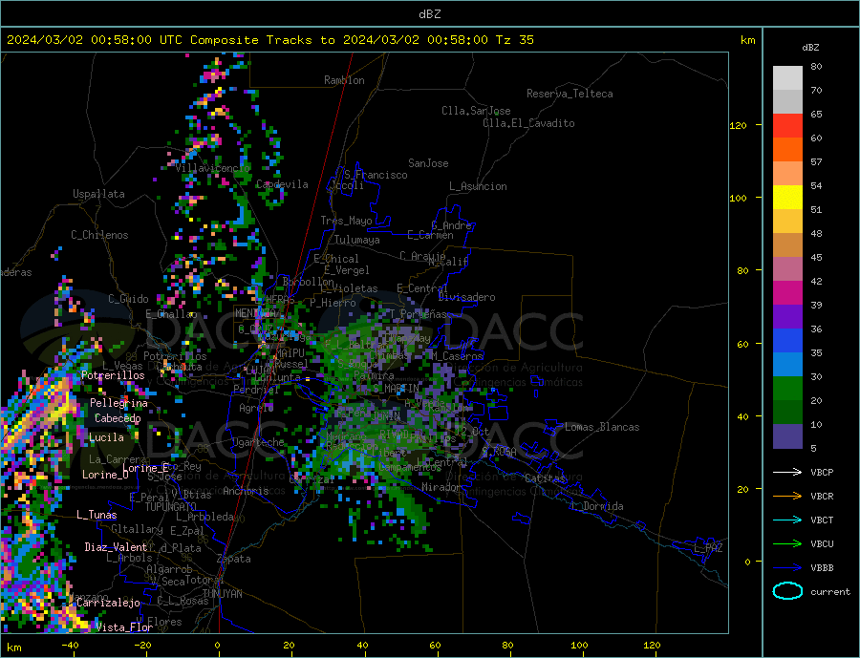Click the 'SanJose' place label
860x658 pixels.
[428, 163]
